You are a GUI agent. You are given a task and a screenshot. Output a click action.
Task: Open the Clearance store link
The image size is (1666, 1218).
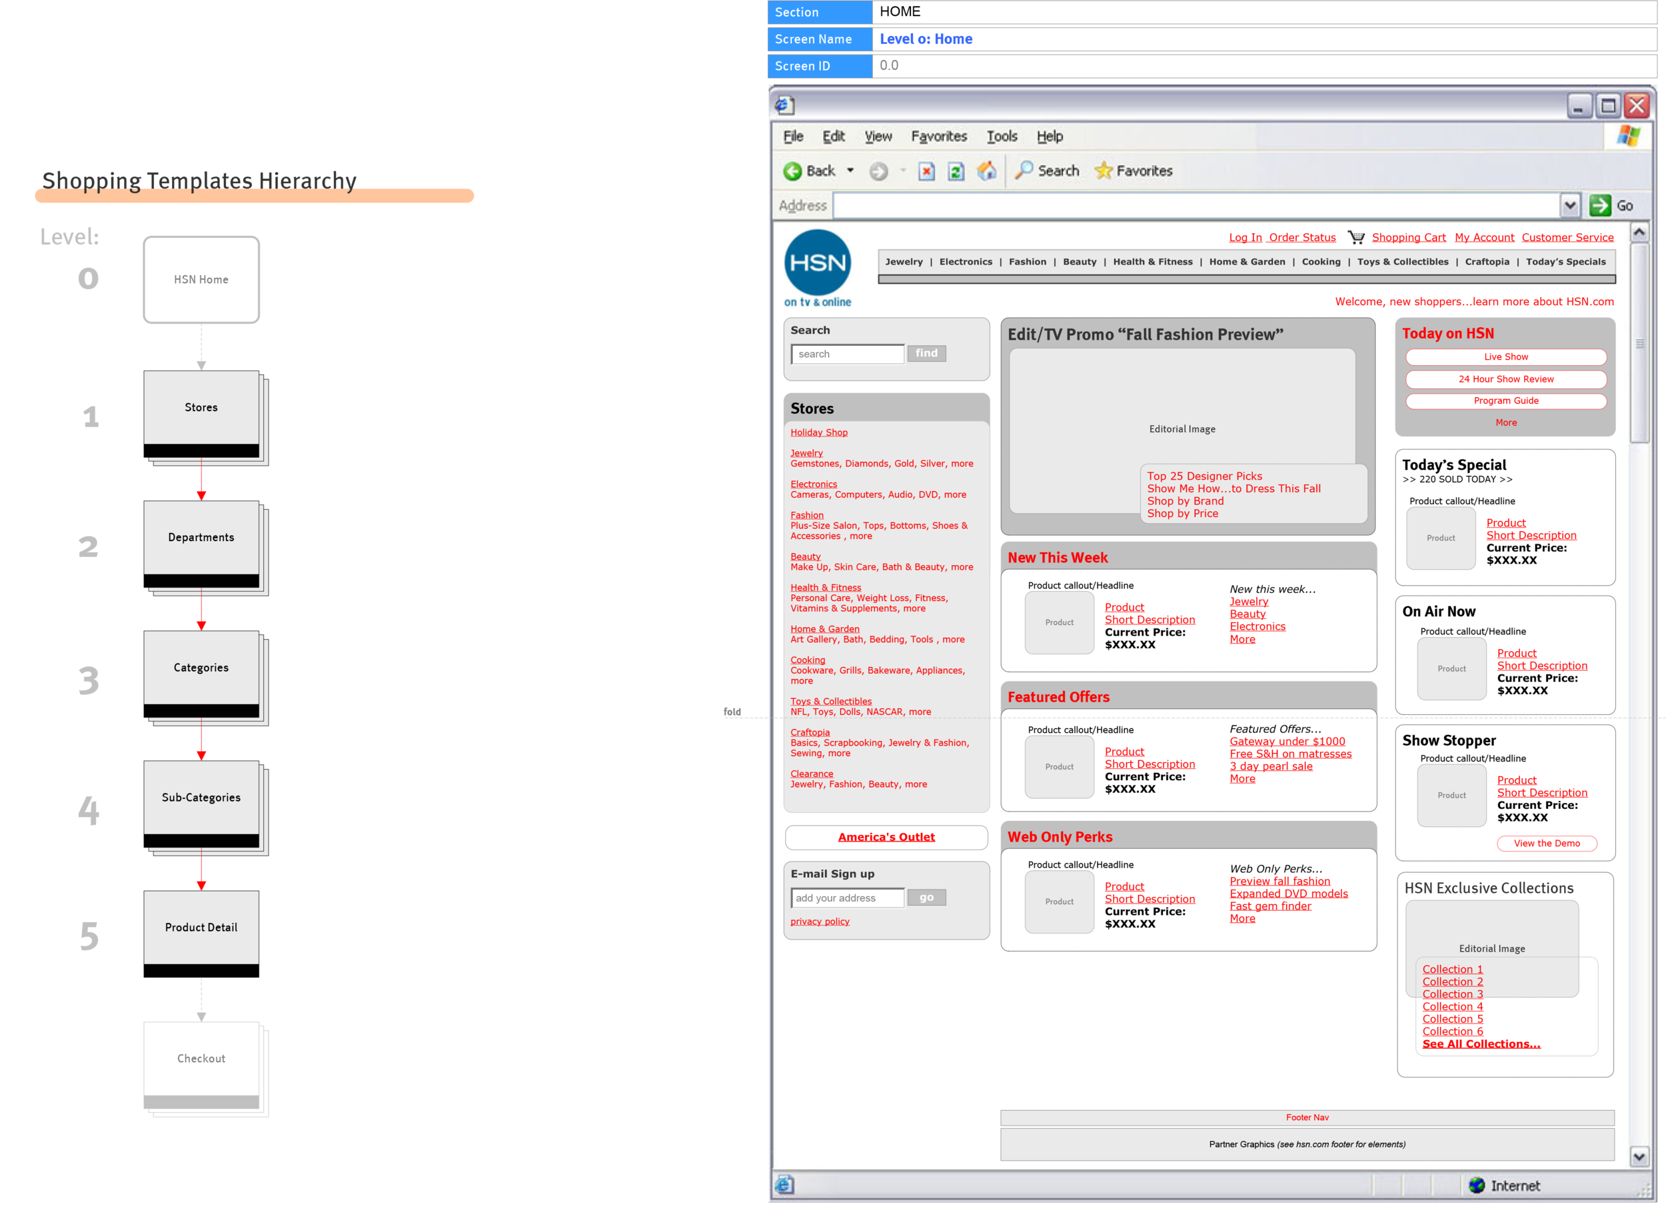pos(811,774)
